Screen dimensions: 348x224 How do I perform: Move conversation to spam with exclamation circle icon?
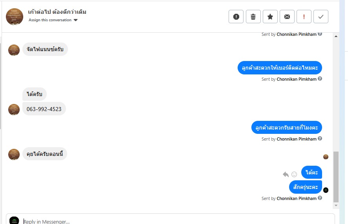point(236,17)
